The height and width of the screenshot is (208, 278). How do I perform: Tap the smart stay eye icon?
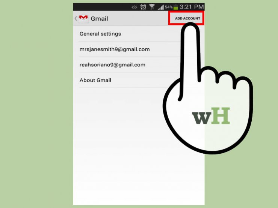(134, 7)
